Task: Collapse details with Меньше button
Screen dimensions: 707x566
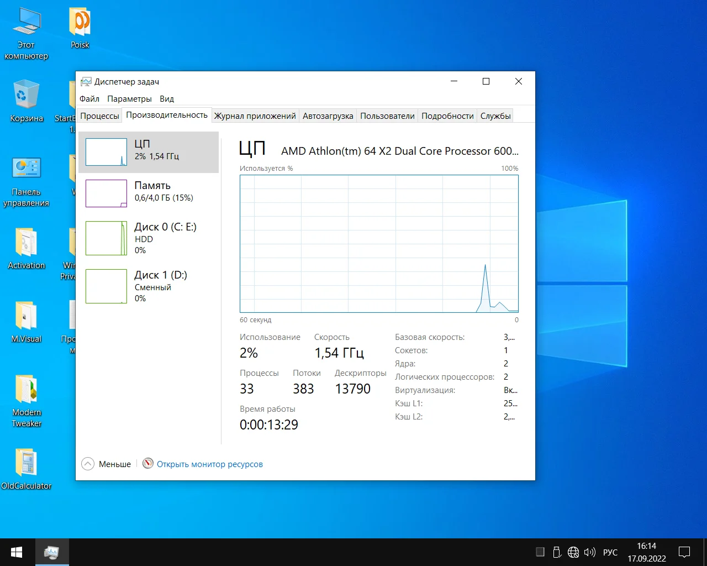Action: tap(107, 464)
